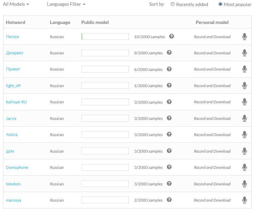Click the Personal model column header
The height and width of the screenshot is (209, 254).
(212, 22)
